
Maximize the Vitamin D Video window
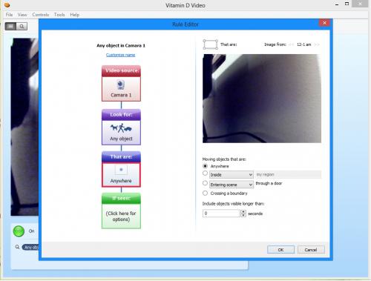tap(347, 4)
